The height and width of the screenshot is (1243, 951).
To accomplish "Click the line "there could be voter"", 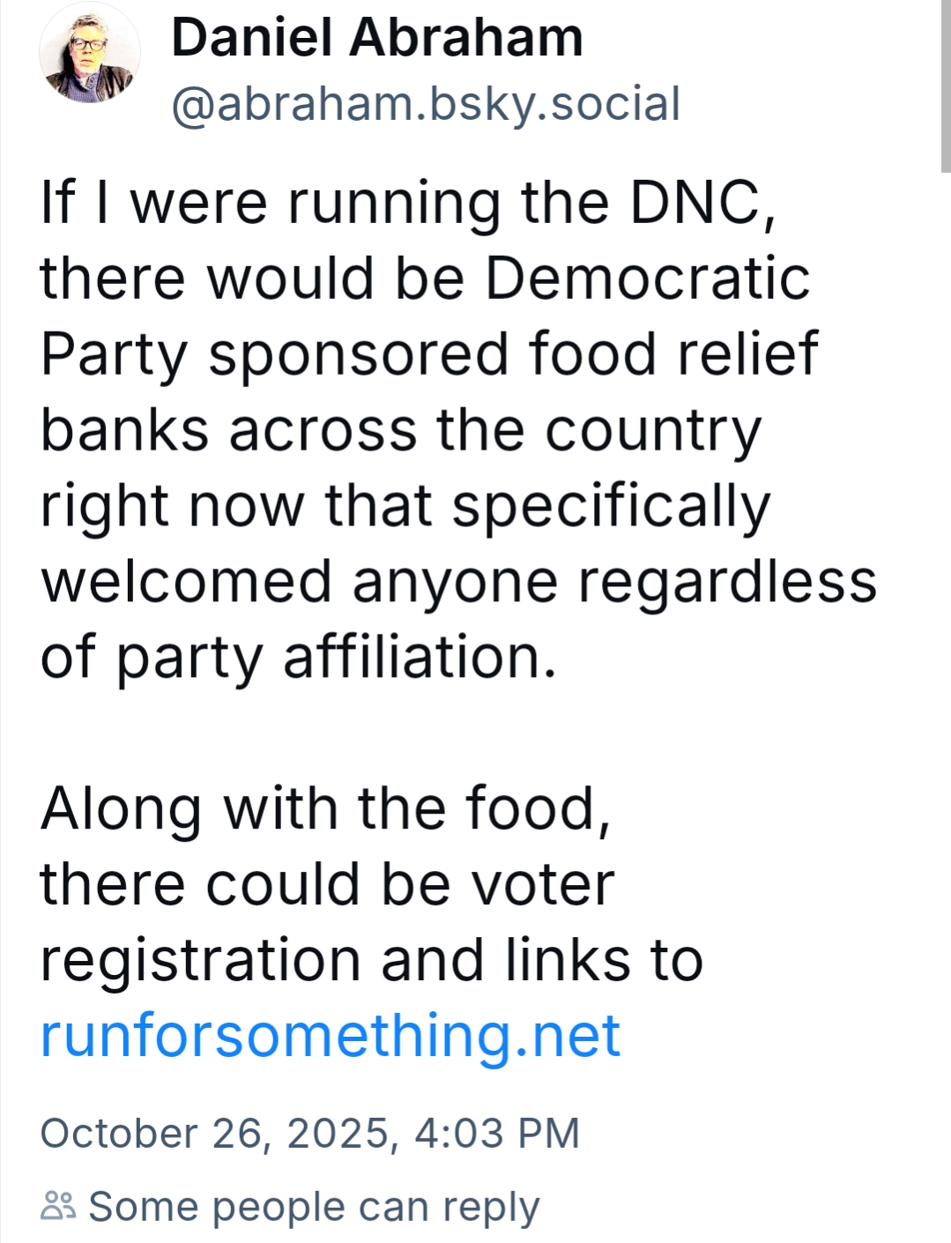I will point(327,884).
